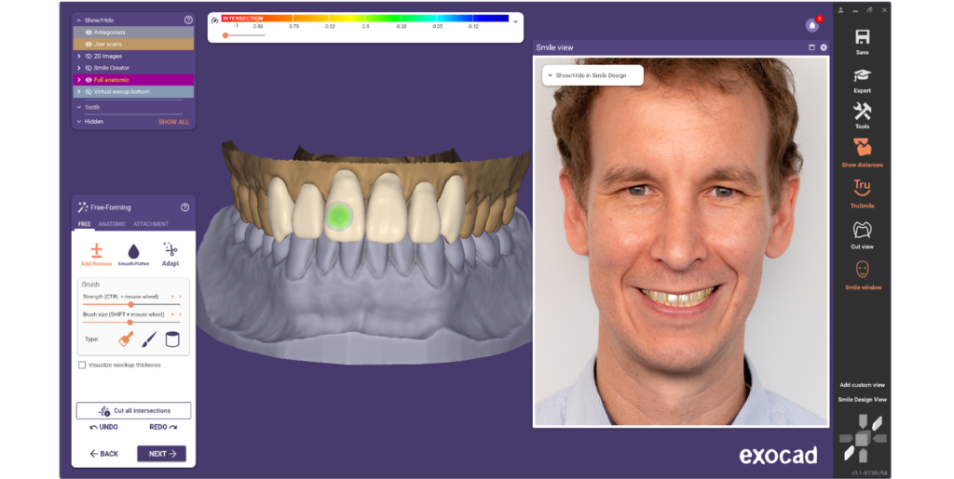Click gauge icon on intersection color scale
The width and height of the screenshot is (954, 479).
click(214, 20)
